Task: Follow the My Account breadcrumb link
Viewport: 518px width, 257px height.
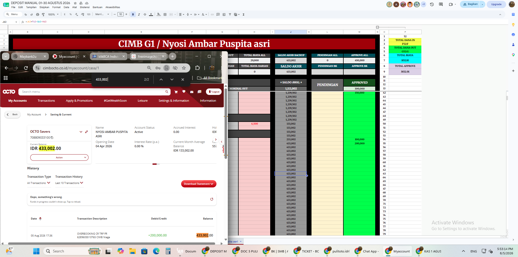Action: click(x=34, y=115)
